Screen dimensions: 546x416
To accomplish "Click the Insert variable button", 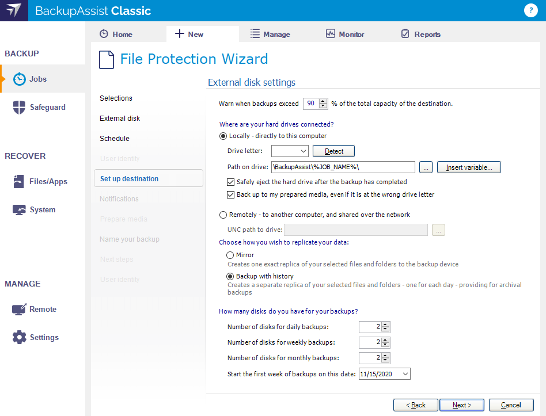I will click(469, 167).
